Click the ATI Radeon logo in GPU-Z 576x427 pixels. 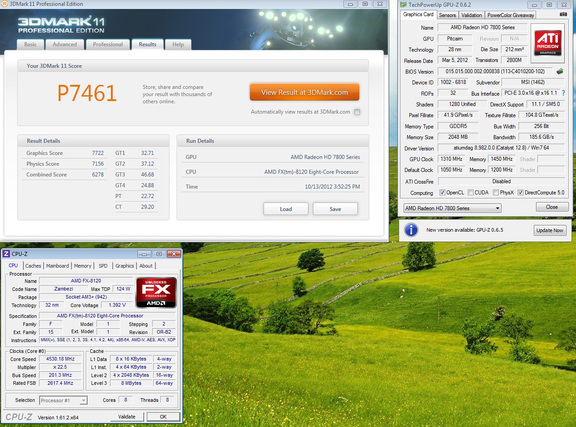pyautogui.click(x=548, y=43)
